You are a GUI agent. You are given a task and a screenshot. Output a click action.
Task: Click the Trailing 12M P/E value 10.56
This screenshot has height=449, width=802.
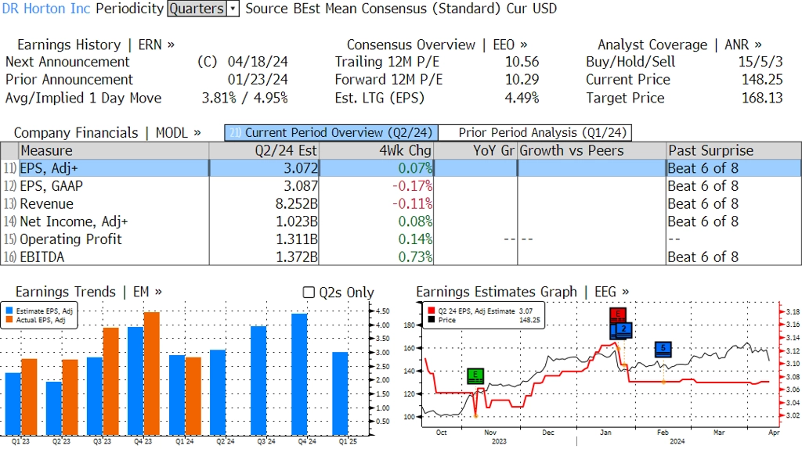coord(522,62)
